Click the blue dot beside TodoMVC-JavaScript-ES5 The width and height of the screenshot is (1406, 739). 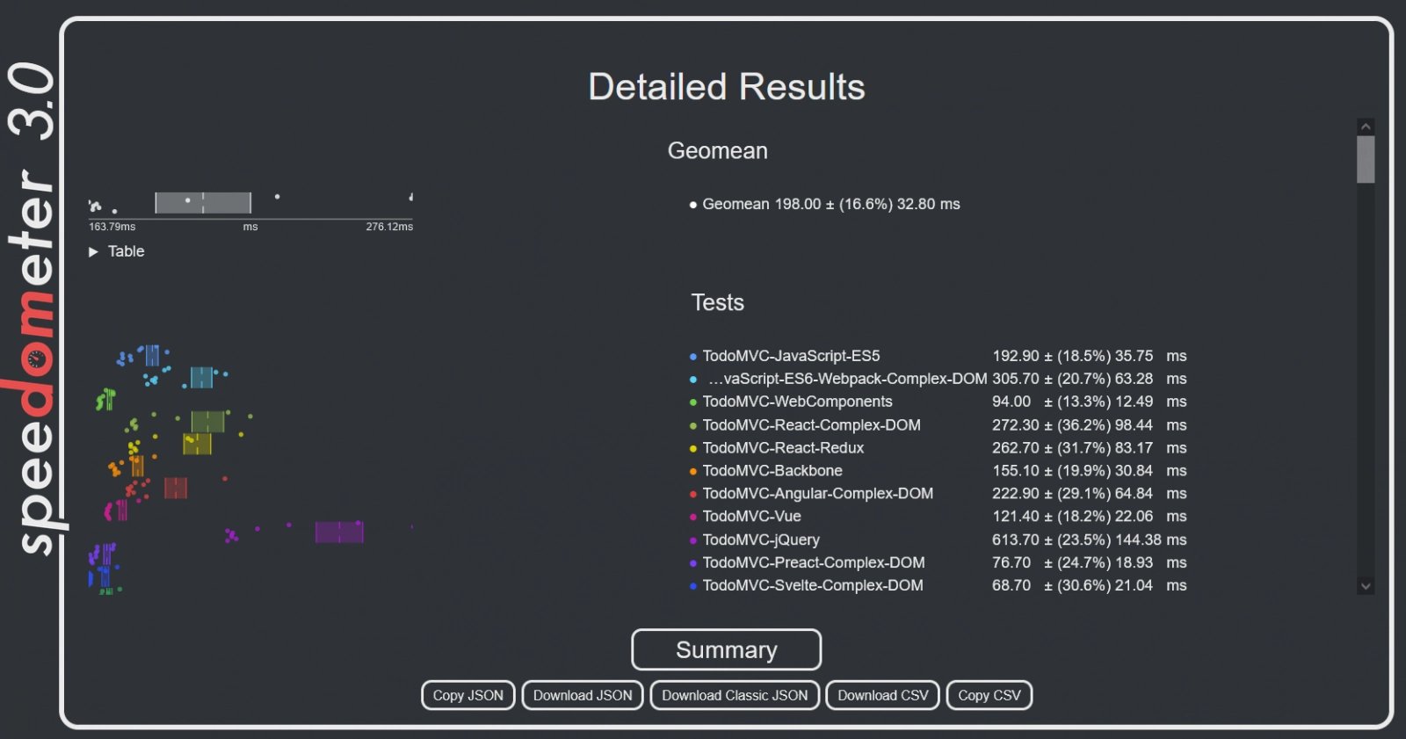tap(693, 357)
